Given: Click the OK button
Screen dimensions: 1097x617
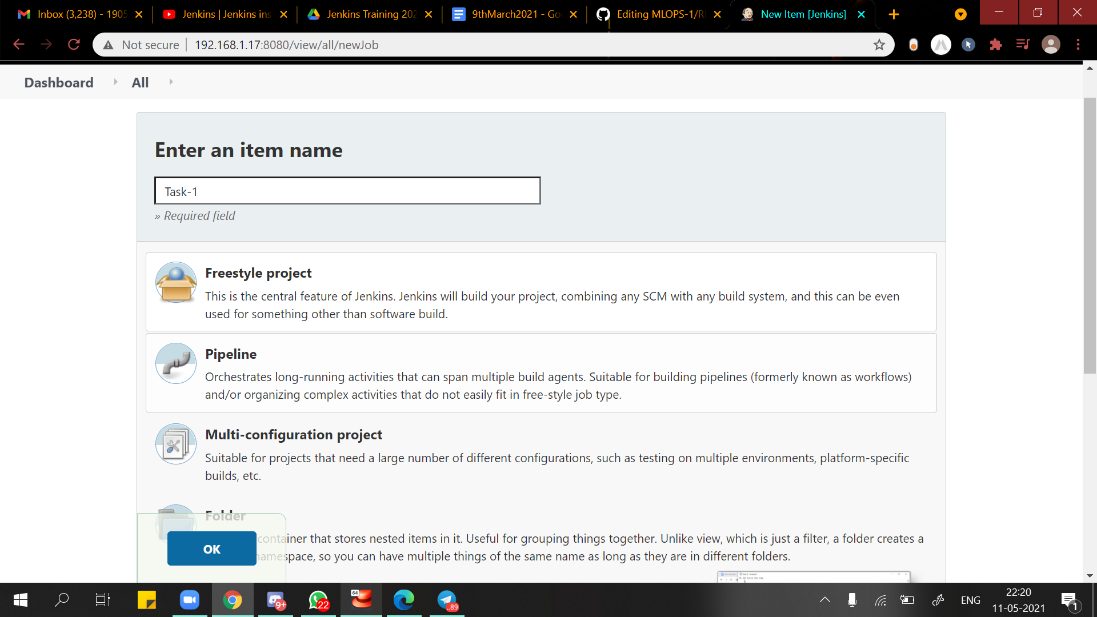Looking at the screenshot, I should click(x=211, y=548).
